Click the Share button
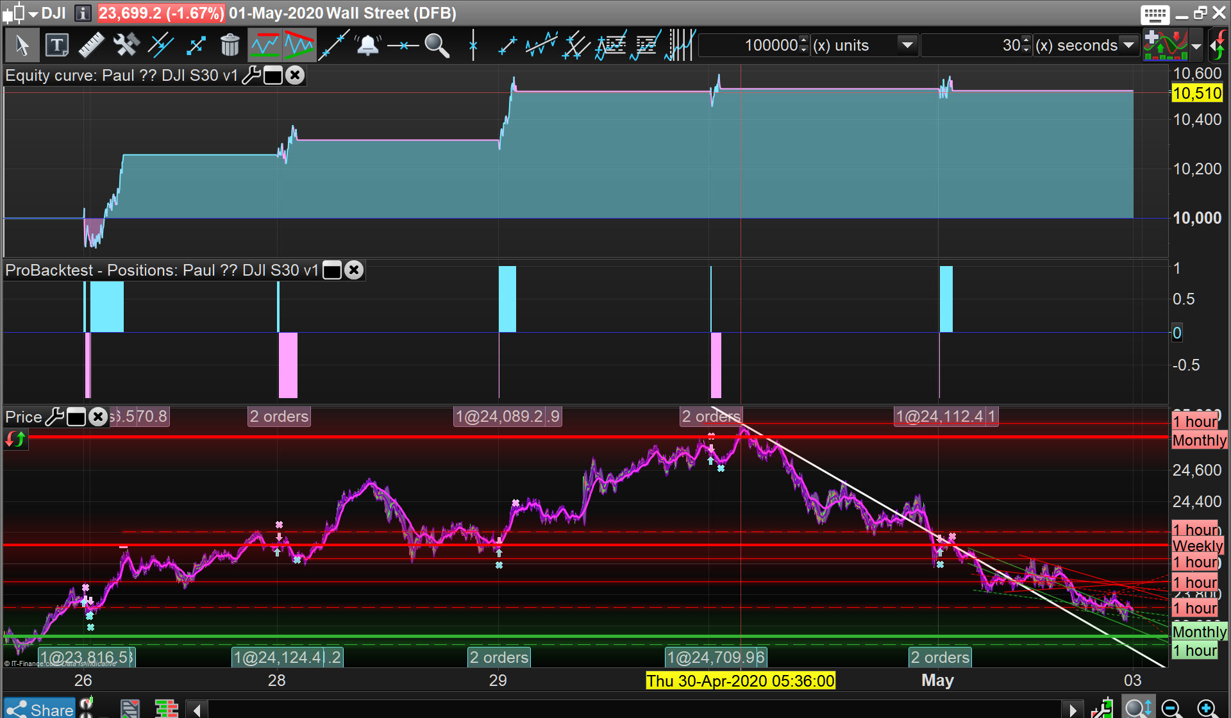 coord(40,709)
